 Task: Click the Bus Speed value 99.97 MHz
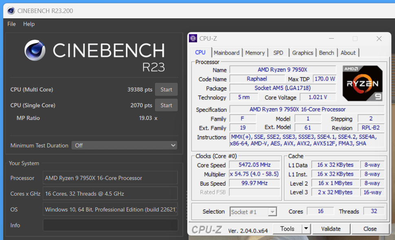point(255,183)
